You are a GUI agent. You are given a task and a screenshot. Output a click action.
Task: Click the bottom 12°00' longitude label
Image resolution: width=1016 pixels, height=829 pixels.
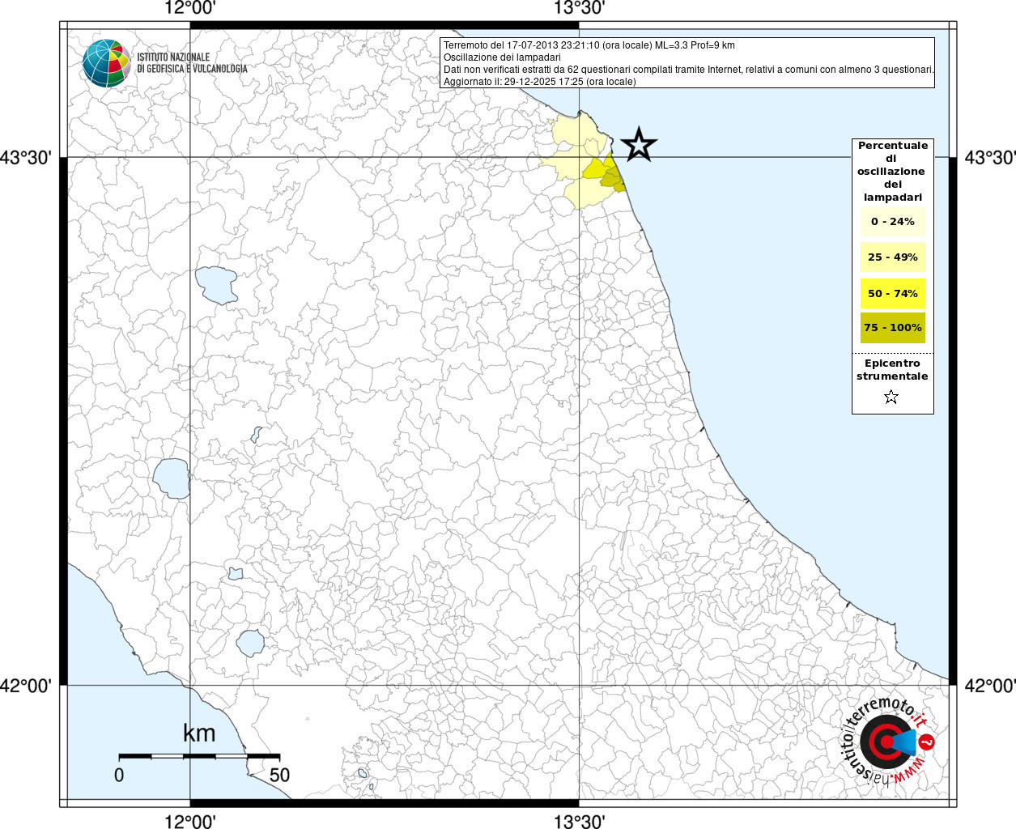pyautogui.click(x=190, y=821)
